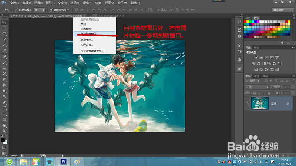The image size is (296, 166).
Task: Open the 类型 layer filter dropdown
Action: [253, 81]
